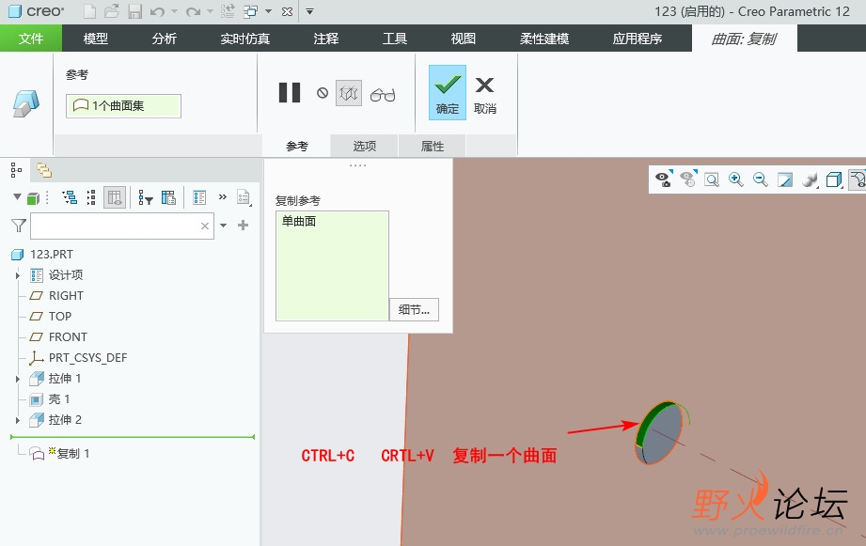This screenshot has height=546, width=866.
Task: Toggle the saved-view eye icon
Action: [663, 179]
